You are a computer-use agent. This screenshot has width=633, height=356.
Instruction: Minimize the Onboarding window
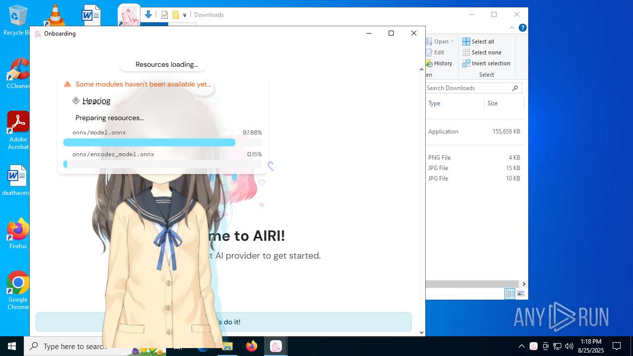[x=368, y=33]
